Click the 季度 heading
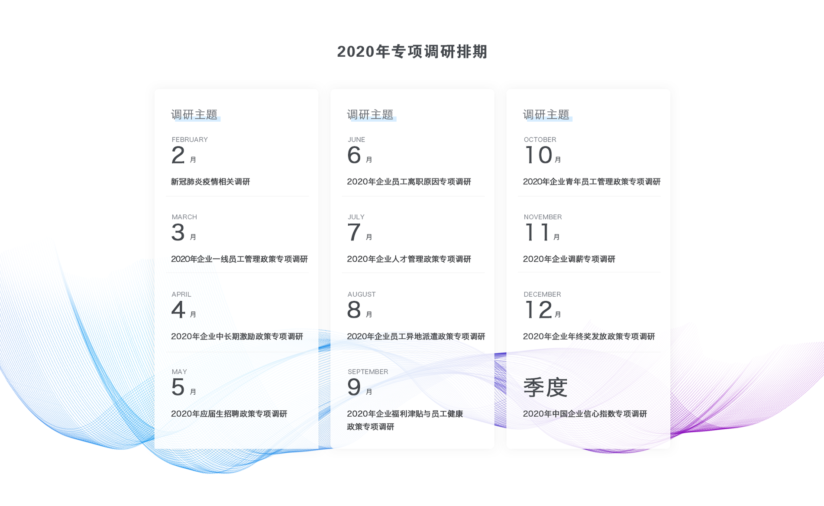This screenshot has width=824, height=506. pos(546,387)
